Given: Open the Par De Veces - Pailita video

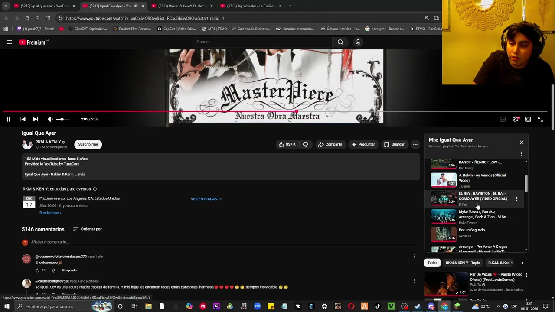Looking at the screenshot, I should [x=477, y=283].
